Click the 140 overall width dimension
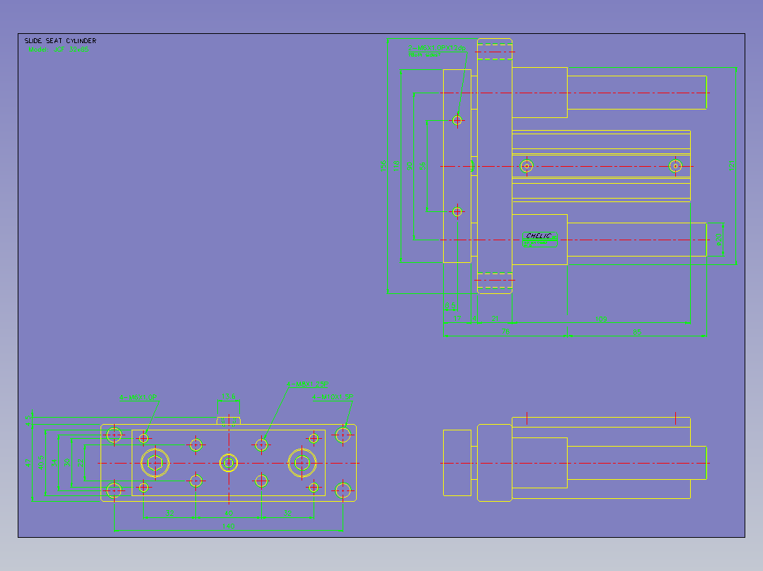The image size is (763, 571). coord(228,526)
